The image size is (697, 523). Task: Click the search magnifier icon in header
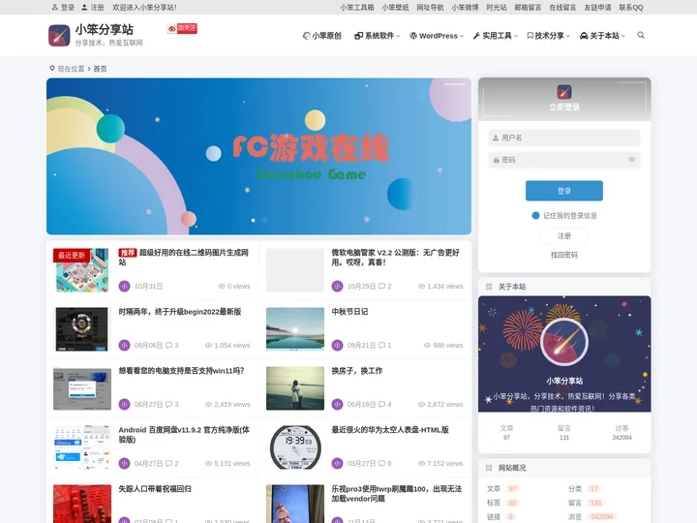tap(641, 35)
